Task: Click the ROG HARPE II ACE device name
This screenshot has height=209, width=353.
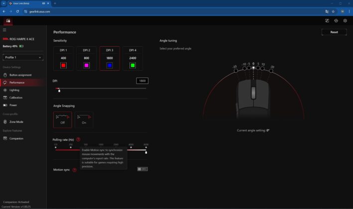Action: click(x=22, y=39)
